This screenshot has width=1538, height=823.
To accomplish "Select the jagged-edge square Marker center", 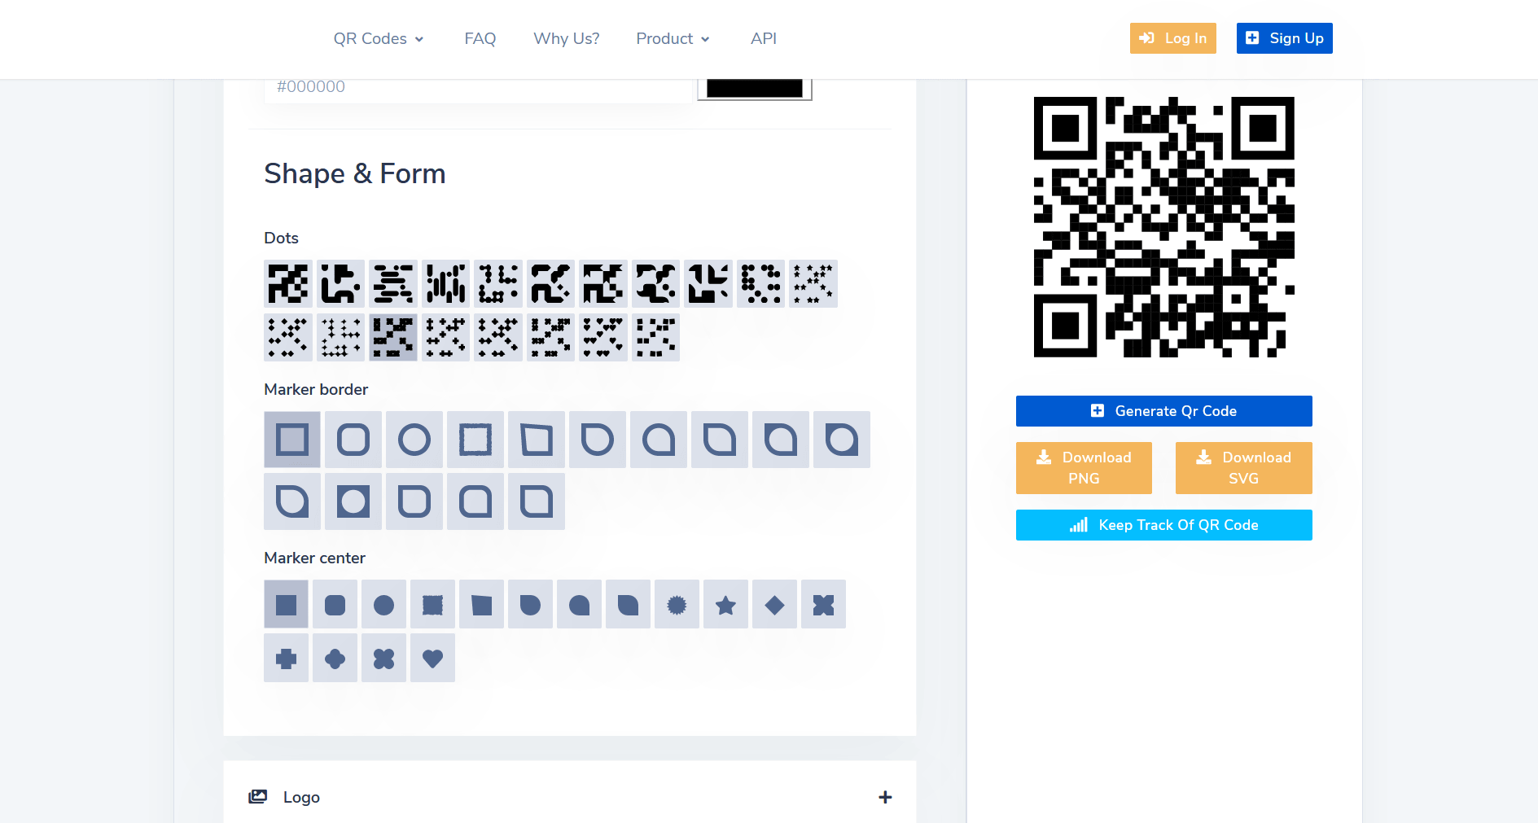I will [x=432, y=604].
